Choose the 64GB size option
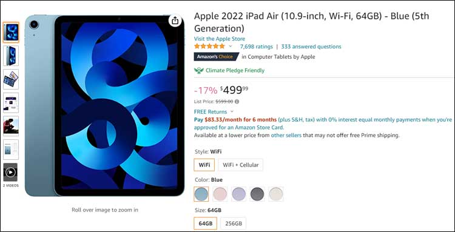The image size is (455, 232). pyautogui.click(x=206, y=224)
